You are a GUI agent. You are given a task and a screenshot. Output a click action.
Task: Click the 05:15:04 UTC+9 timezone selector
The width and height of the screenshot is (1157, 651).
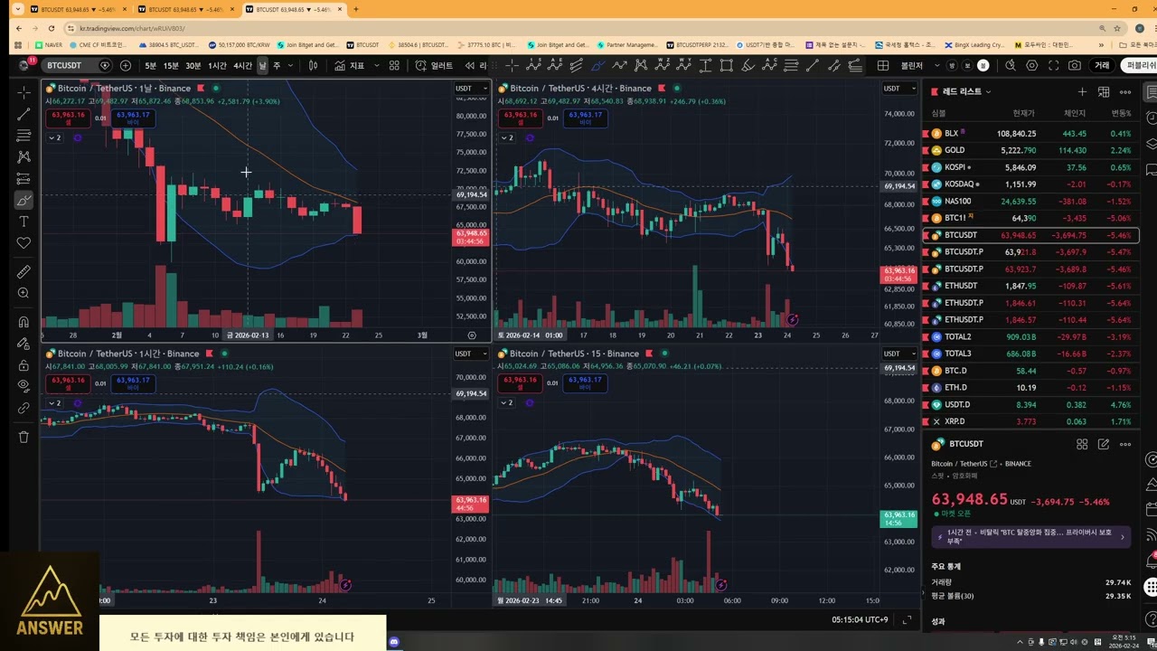[860, 619]
